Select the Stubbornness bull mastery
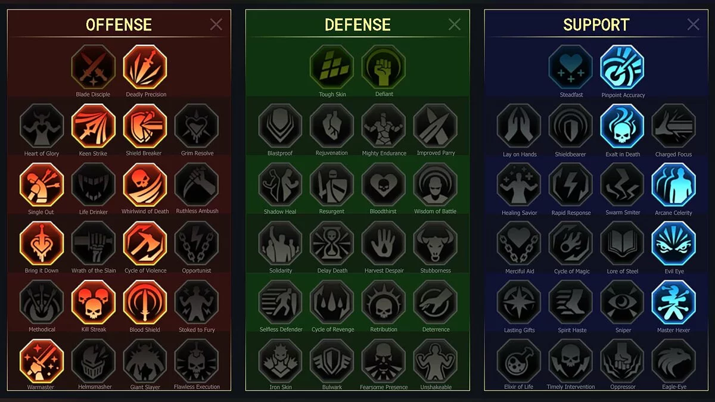The height and width of the screenshot is (402, 715). coord(436,243)
